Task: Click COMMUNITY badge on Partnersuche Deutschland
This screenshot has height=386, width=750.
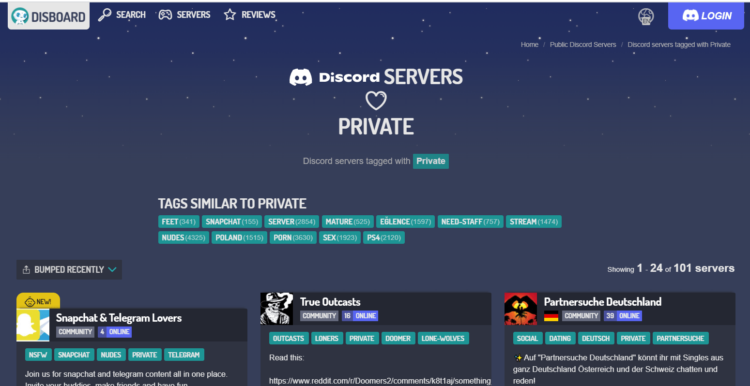Action: click(582, 316)
